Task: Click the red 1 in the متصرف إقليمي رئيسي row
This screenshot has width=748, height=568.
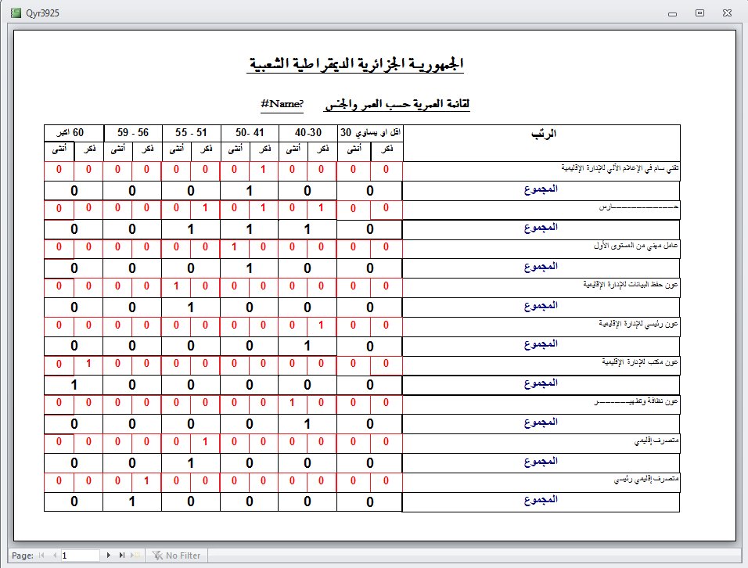Action: pyautogui.click(x=146, y=480)
